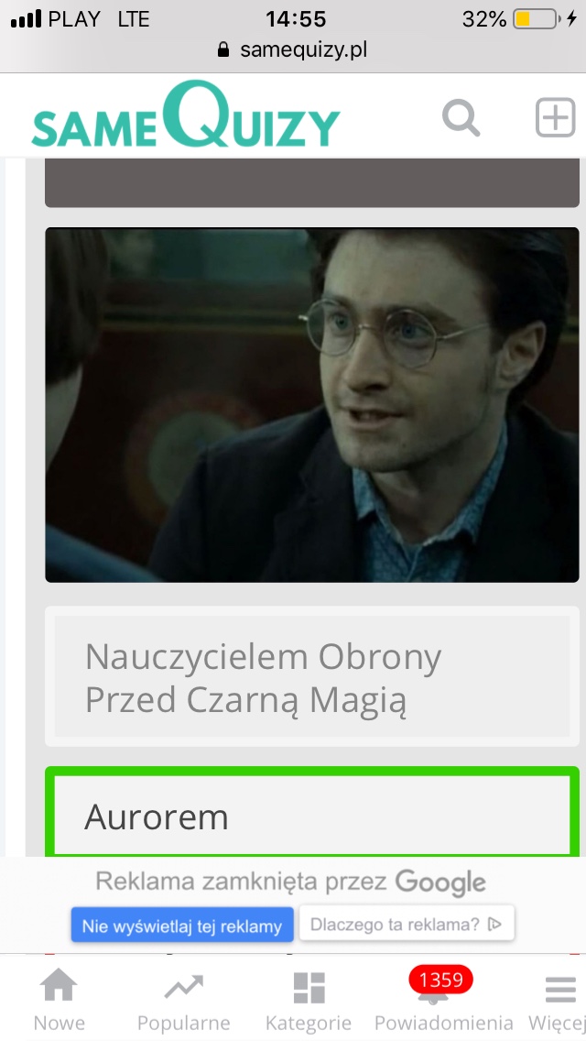This screenshot has width=586, height=1041.
Task: Open the Więcej hamburger menu
Action: pyautogui.click(x=559, y=1000)
